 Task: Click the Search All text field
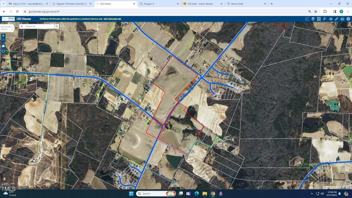(39, 26)
